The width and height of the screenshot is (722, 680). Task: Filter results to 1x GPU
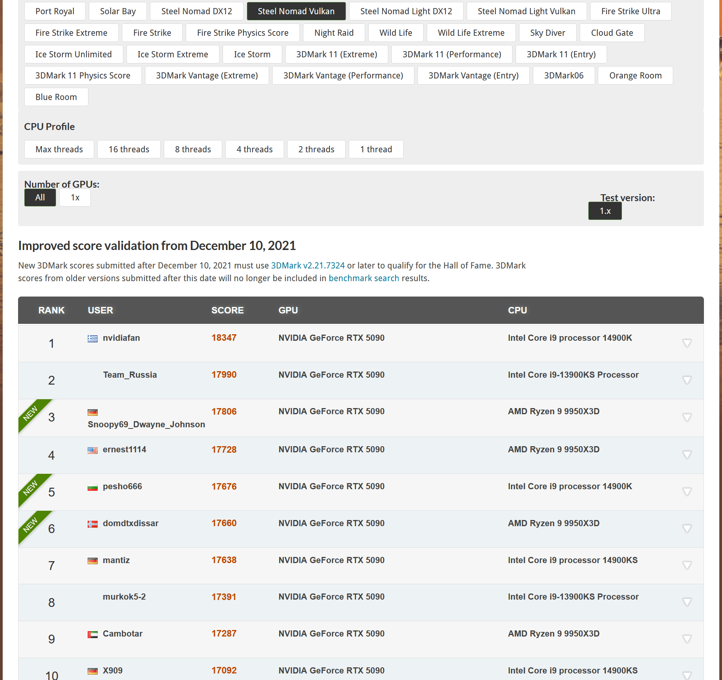75,198
